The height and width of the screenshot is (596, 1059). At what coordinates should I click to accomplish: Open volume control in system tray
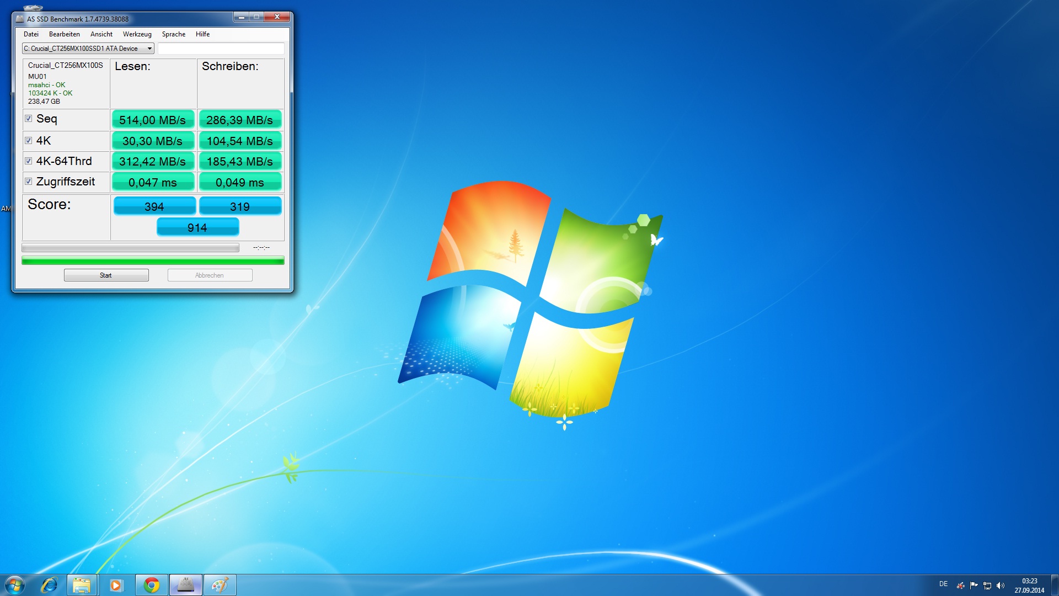(1001, 586)
